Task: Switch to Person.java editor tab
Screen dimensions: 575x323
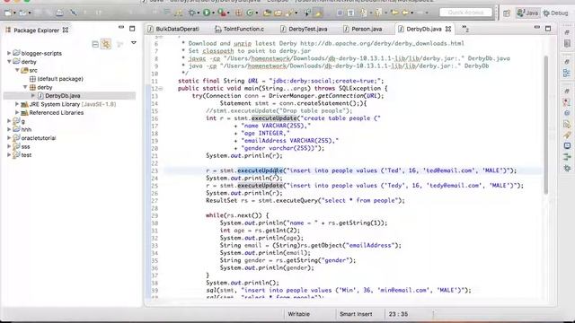Action: click(x=363, y=29)
